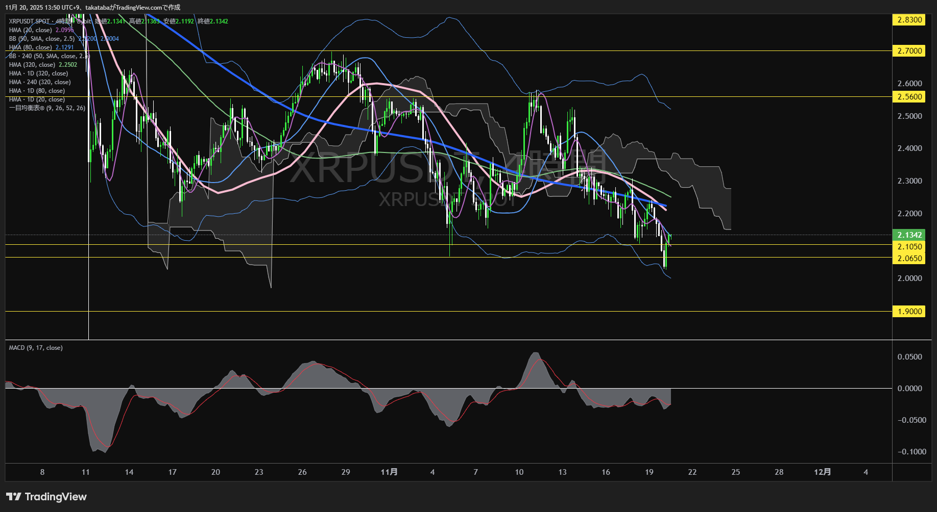Screen dimensions: 937x512
Task: Click the TradingView logo at bottom left
Action: [46, 497]
